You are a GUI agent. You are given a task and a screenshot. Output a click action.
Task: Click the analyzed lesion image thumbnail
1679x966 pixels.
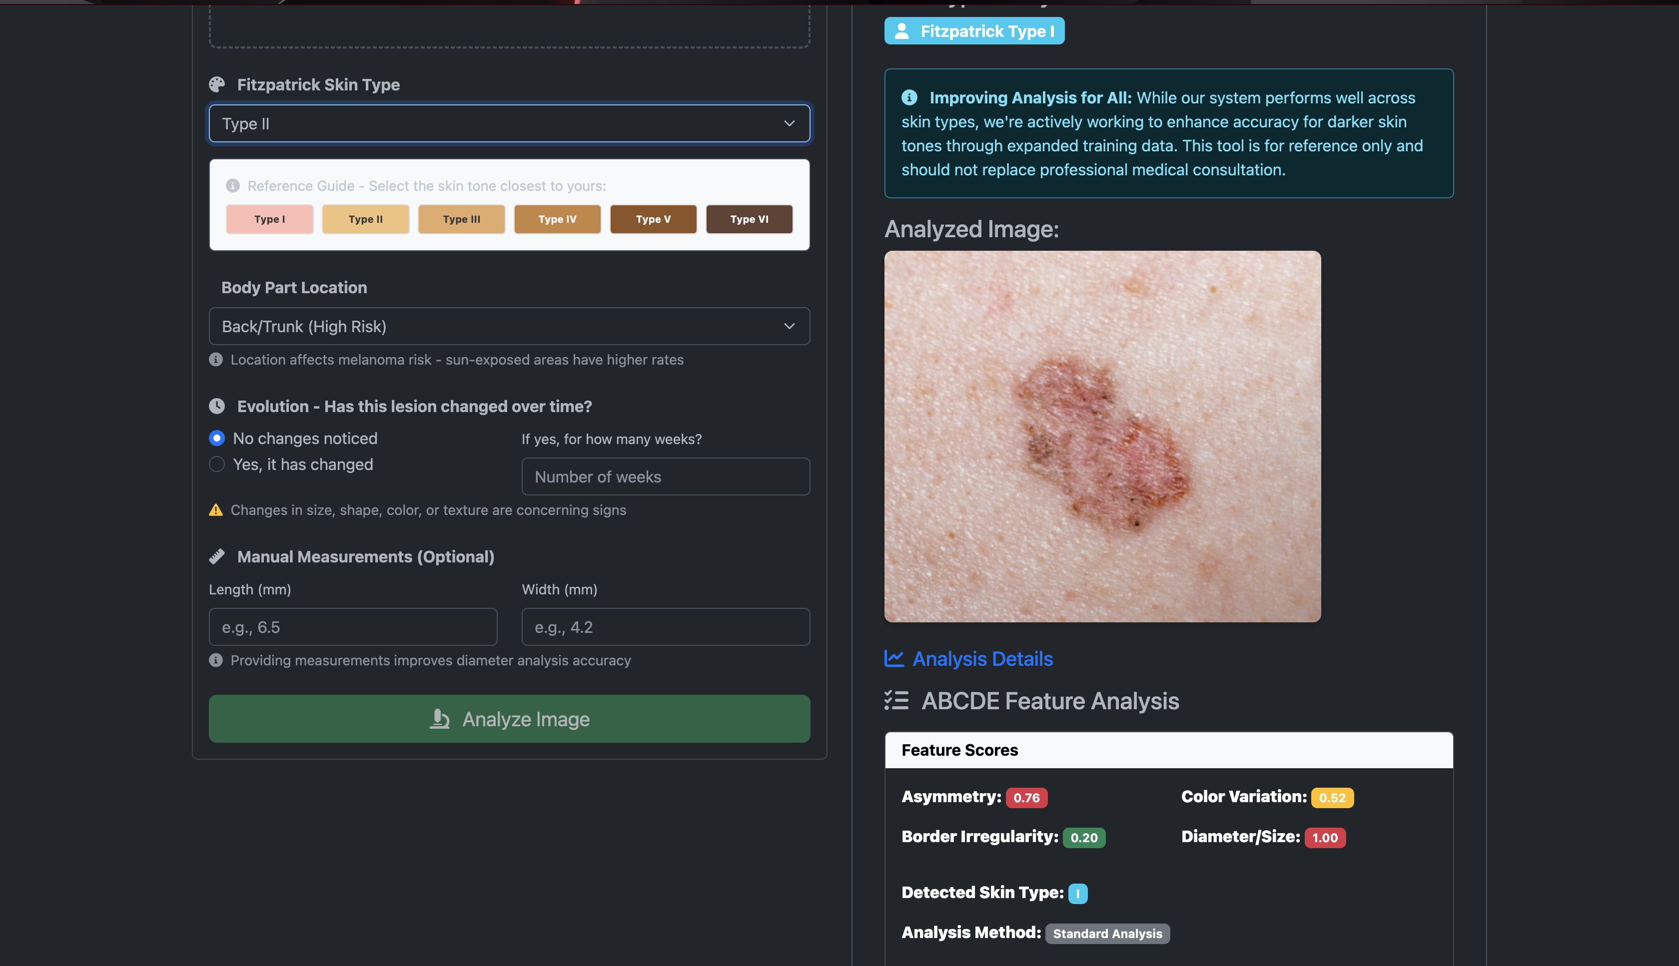pos(1102,436)
